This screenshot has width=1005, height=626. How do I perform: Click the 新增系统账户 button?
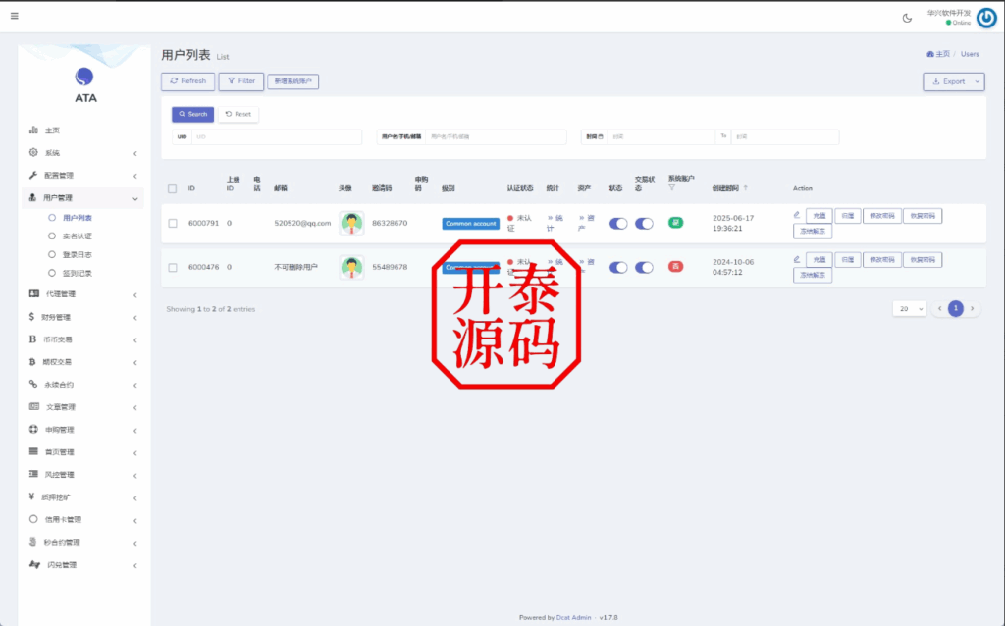(x=292, y=81)
